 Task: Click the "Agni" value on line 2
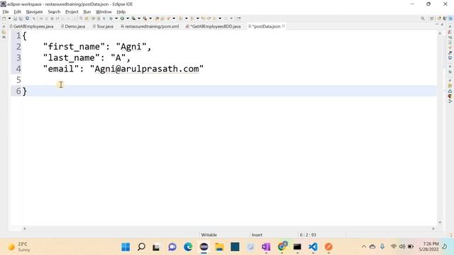point(131,47)
